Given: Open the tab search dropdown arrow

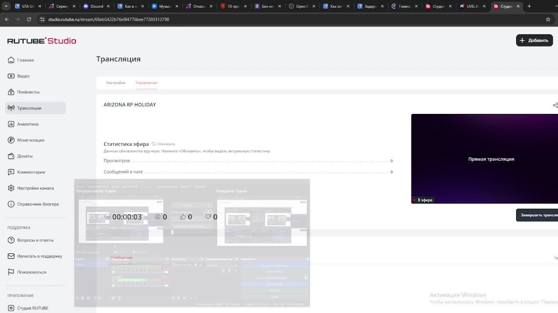Looking at the screenshot, I should [6, 6].
